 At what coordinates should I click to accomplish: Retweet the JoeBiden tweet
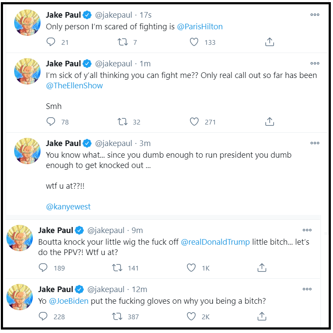(x=117, y=317)
